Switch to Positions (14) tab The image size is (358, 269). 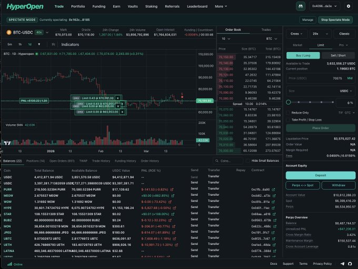35,161
